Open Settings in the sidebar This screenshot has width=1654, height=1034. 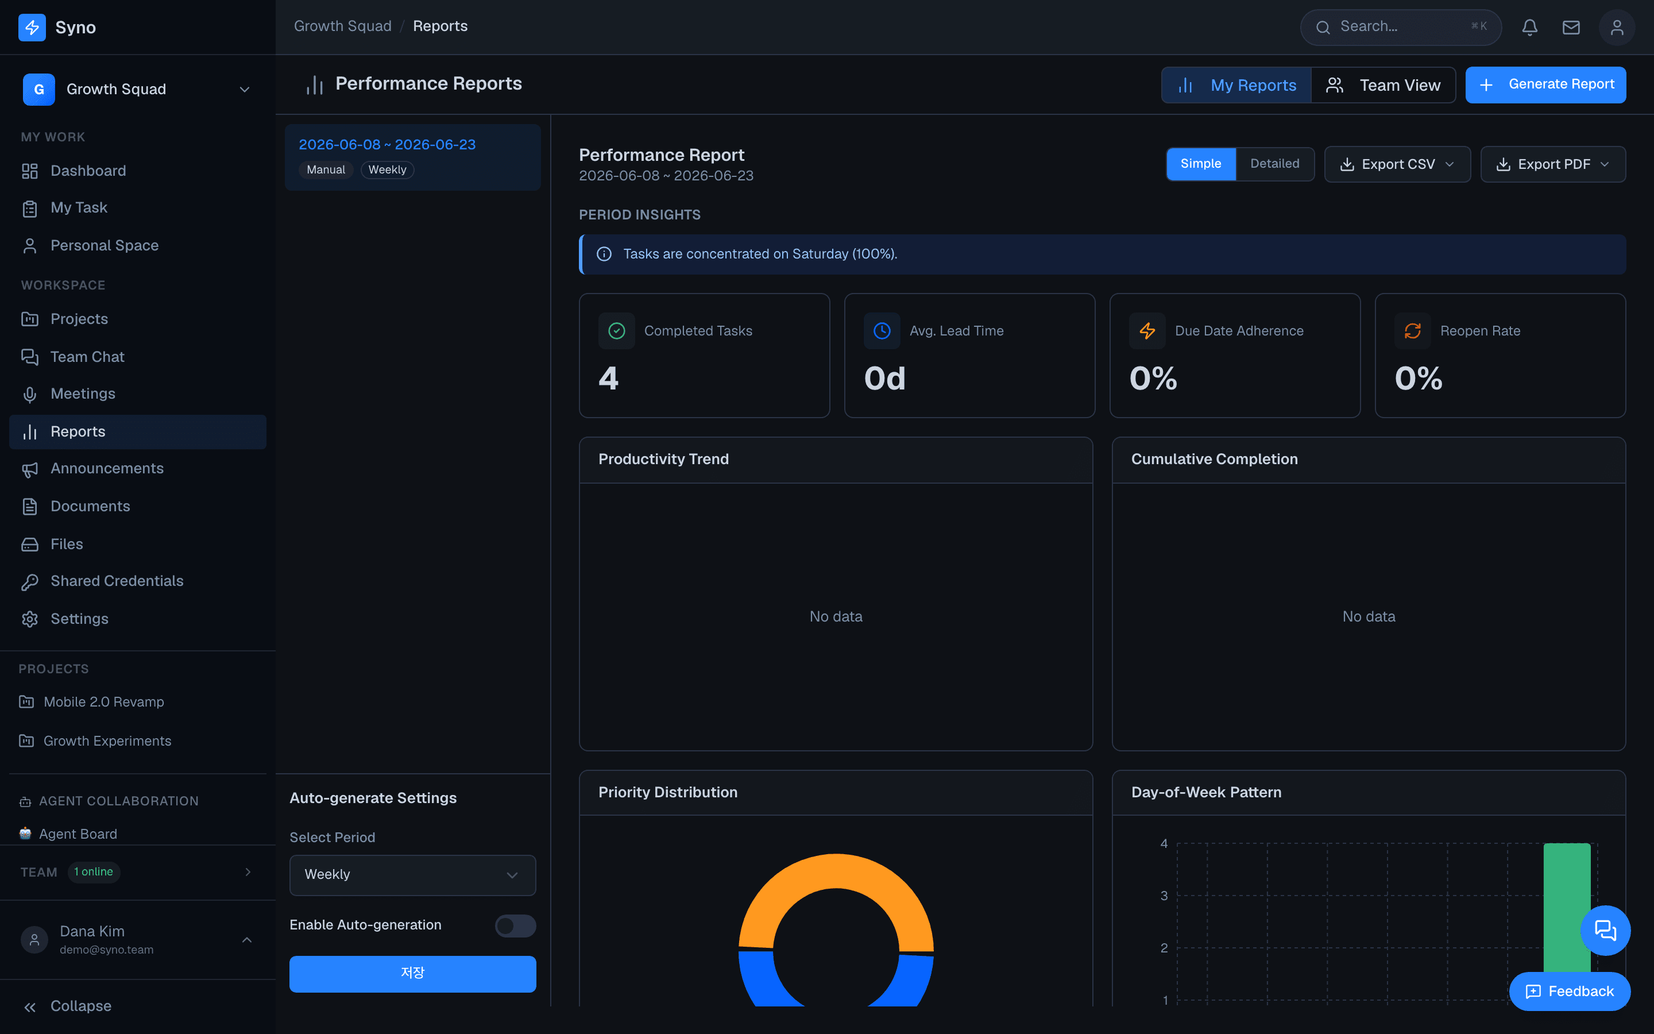[x=138, y=619]
